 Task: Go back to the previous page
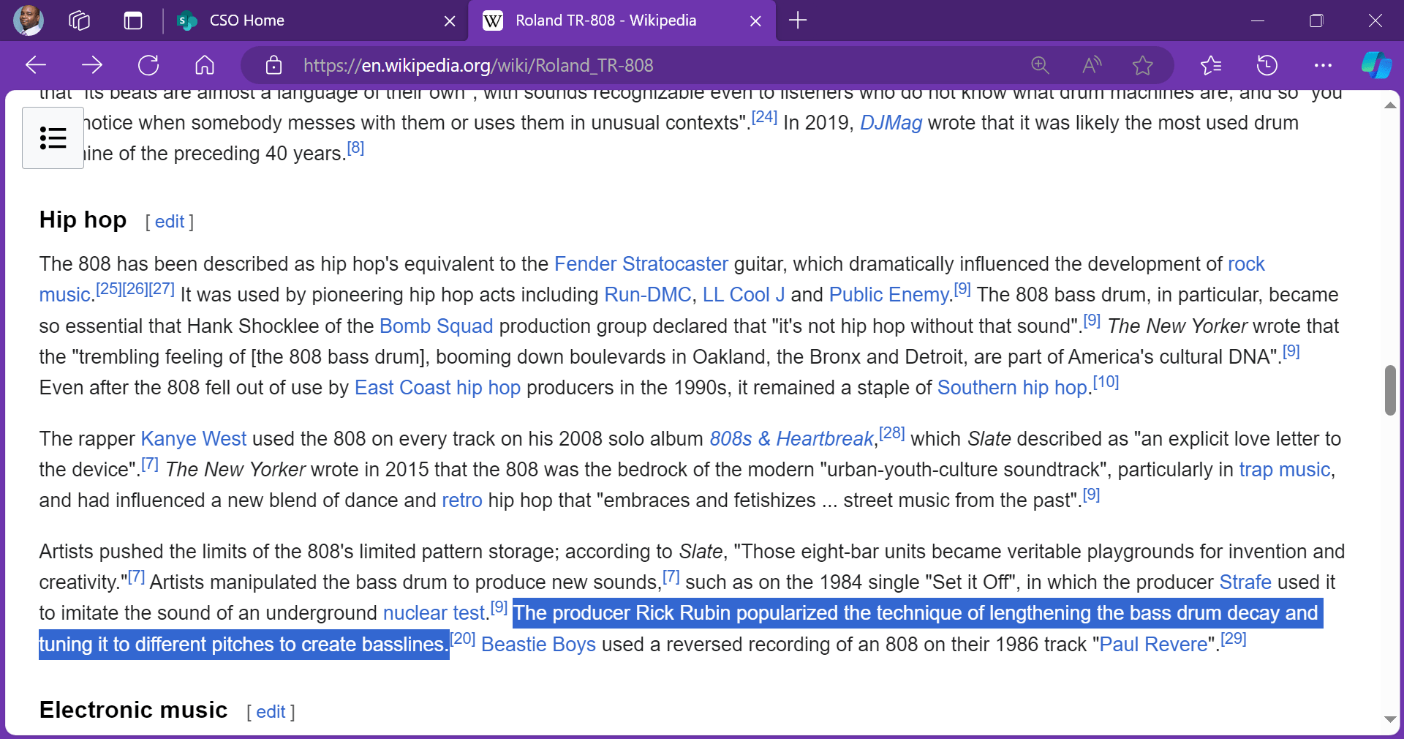pyautogui.click(x=36, y=65)
